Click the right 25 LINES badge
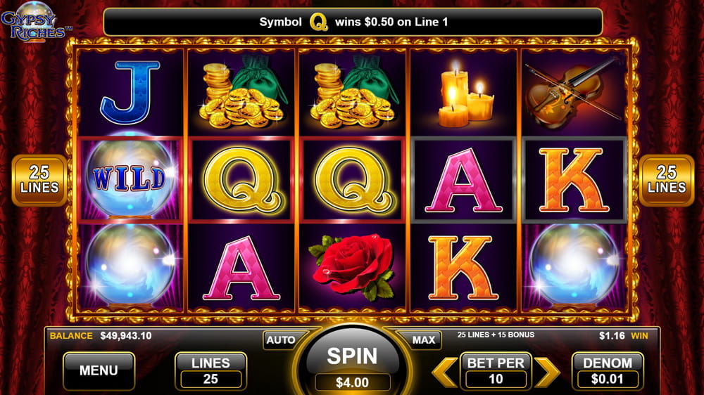The image size is (704, 395). 667,180
